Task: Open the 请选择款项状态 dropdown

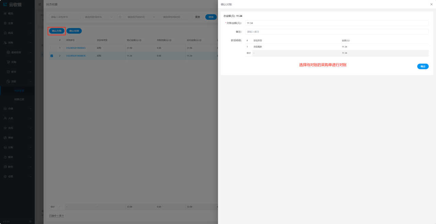Action: point(99,17)
